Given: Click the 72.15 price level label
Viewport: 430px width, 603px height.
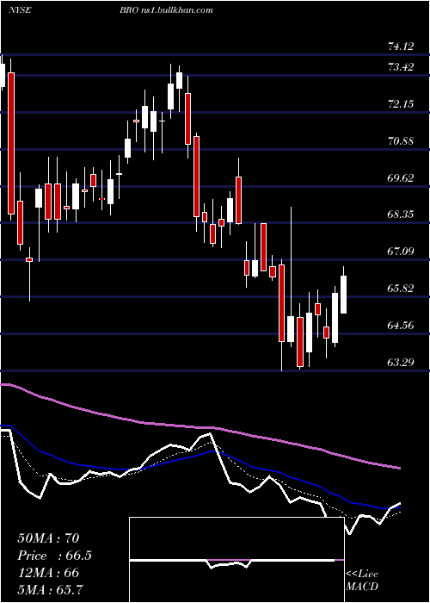Looking at the screenshot, I should tap(401, 104).
